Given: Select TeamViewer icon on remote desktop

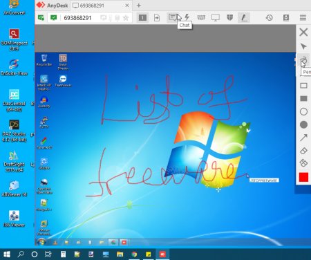Looking at the screenshot, I should tap(63, 81).
